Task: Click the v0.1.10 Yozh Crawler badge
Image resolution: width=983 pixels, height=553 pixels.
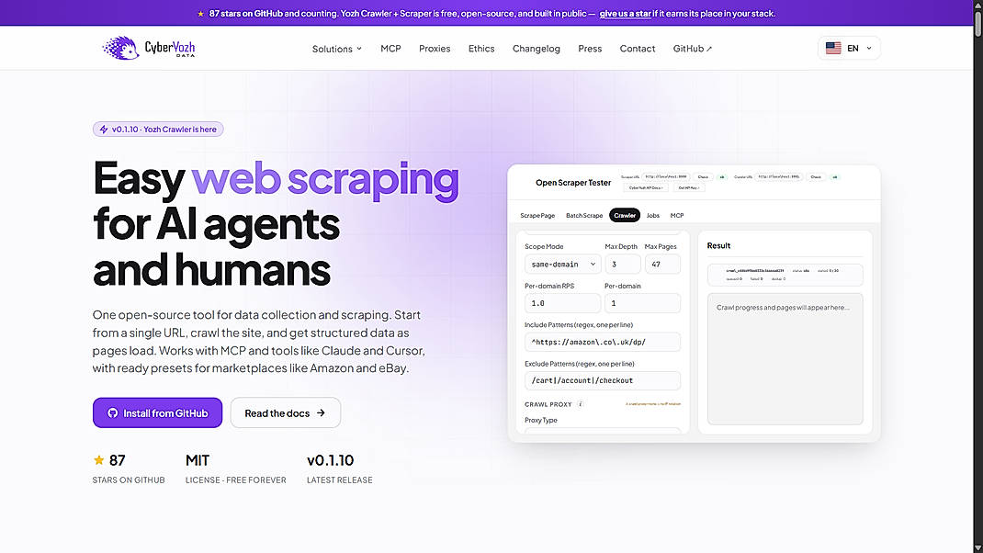Action: click(158, 130)
